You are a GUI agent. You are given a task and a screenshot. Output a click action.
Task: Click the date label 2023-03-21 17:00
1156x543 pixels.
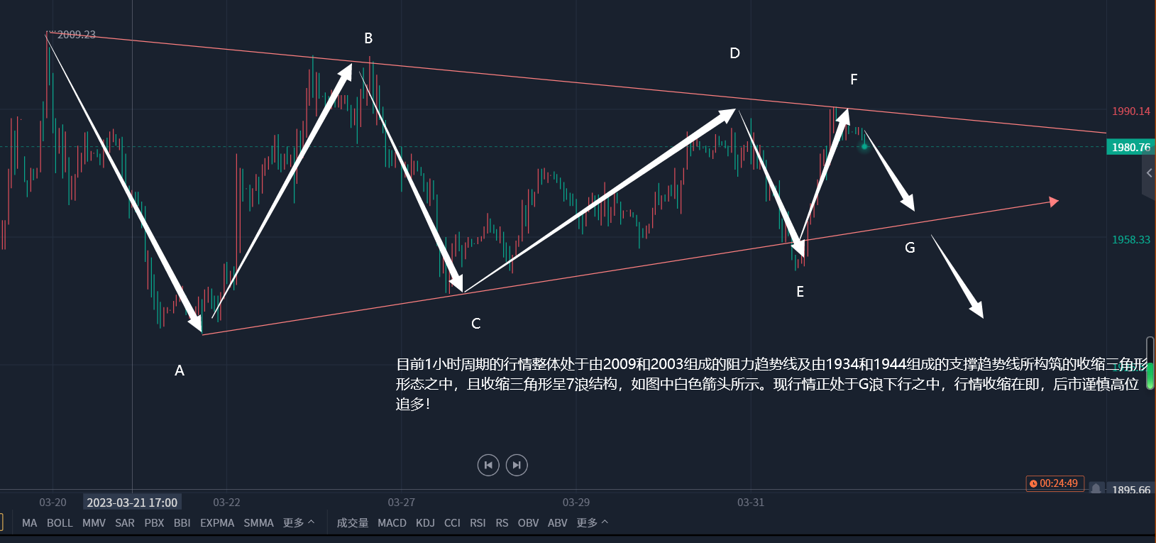(132, 502)
